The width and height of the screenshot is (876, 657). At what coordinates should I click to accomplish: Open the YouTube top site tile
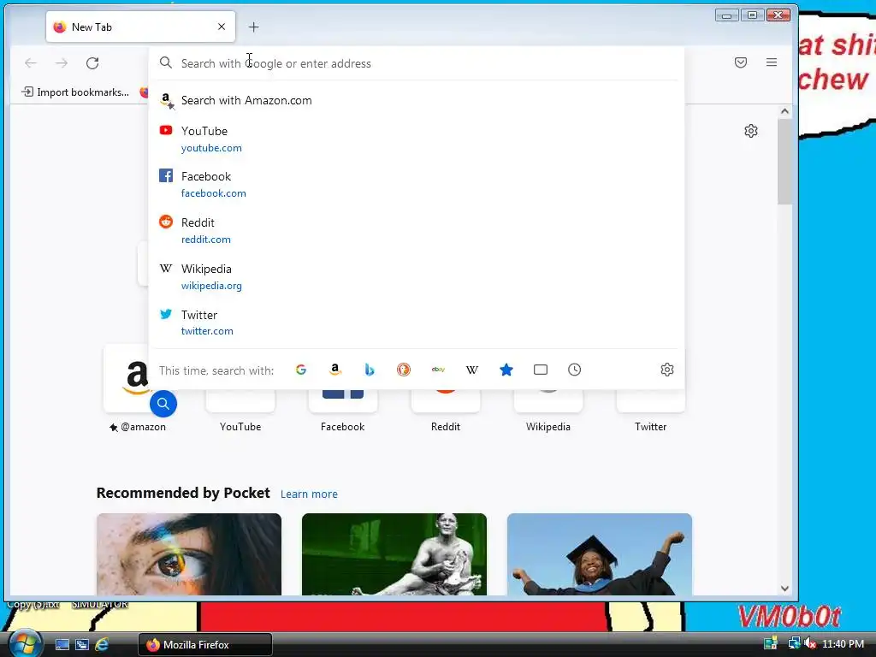click(x=240, y=411)
